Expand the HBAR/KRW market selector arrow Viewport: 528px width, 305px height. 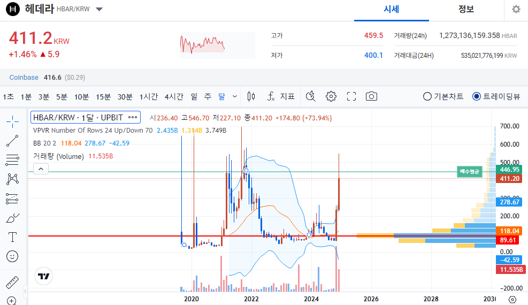(x=100, y=9)
